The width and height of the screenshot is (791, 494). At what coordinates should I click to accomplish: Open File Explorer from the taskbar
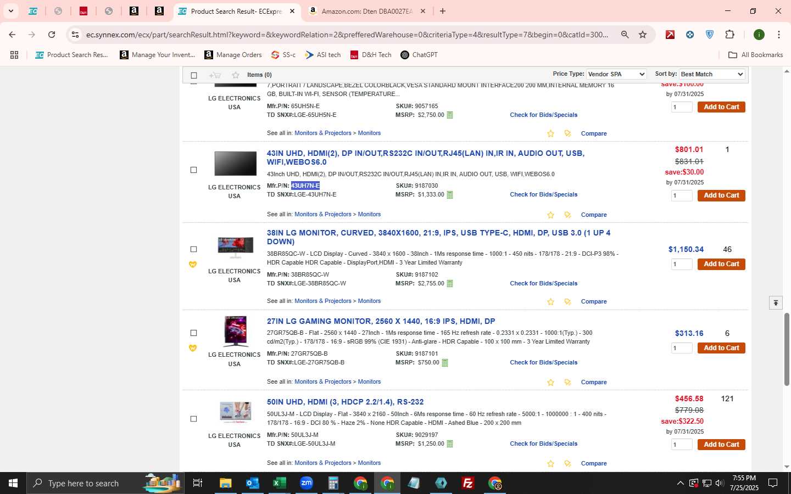(226, 483)
